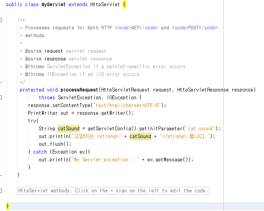Click the 'try' keyword
Image resolution: width=264 pixels, height=211 pixels.
click(32, 121)
